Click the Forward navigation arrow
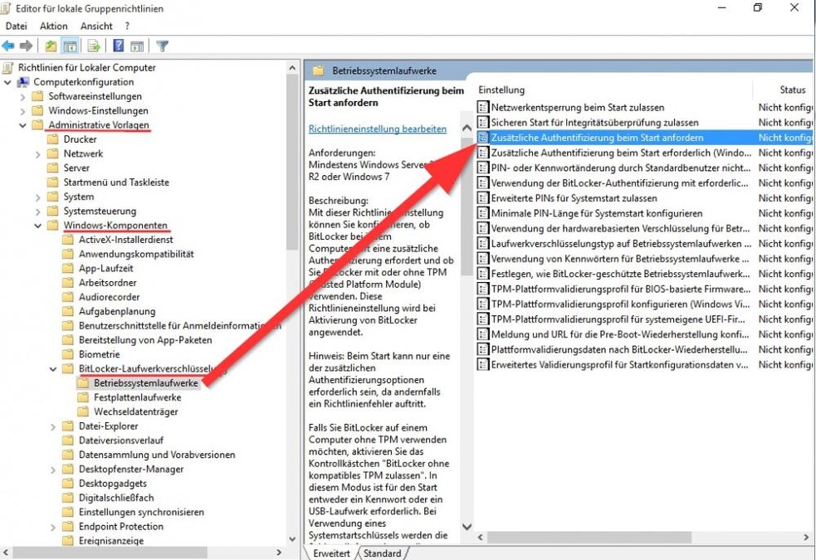The width and height of the screenshot is (816, 560). [x=25, y=44]
